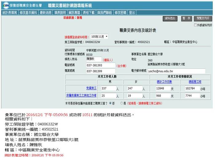Click the other workers hours field 7744

[193, 96]
